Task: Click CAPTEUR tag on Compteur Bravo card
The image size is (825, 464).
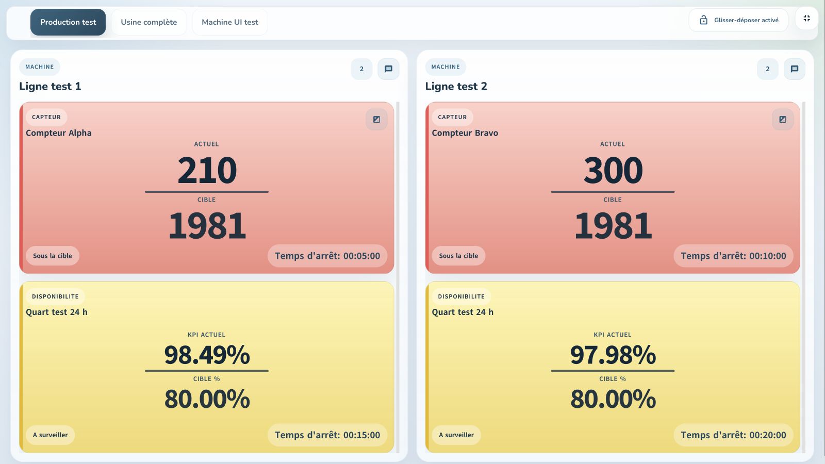Action: coord(452,117)
